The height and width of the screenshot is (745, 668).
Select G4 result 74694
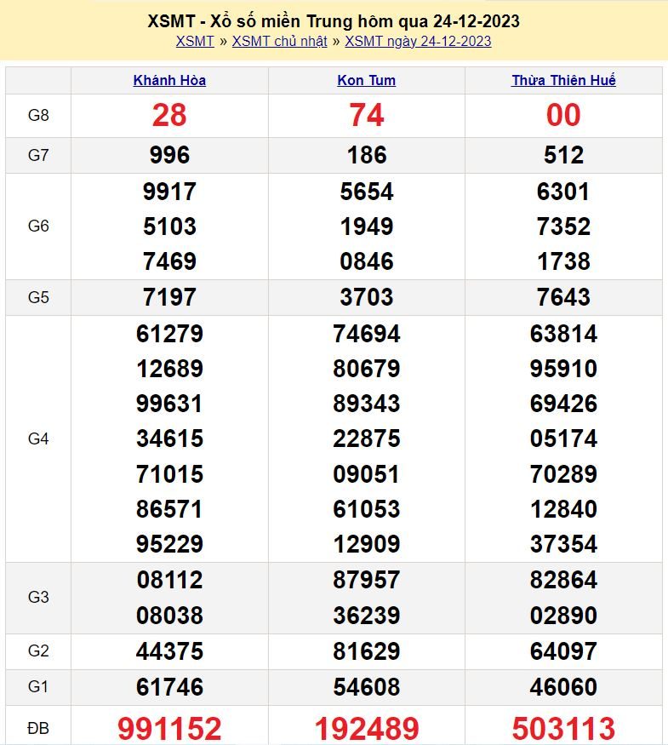tap(366, 334)
